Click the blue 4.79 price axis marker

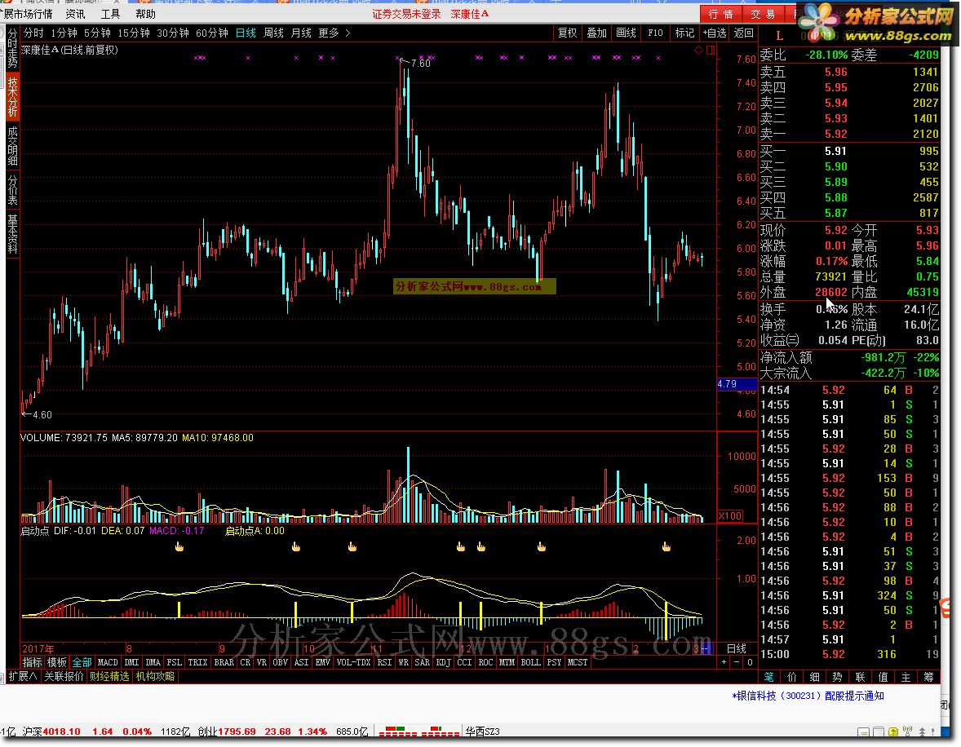[x=736, y=384]
